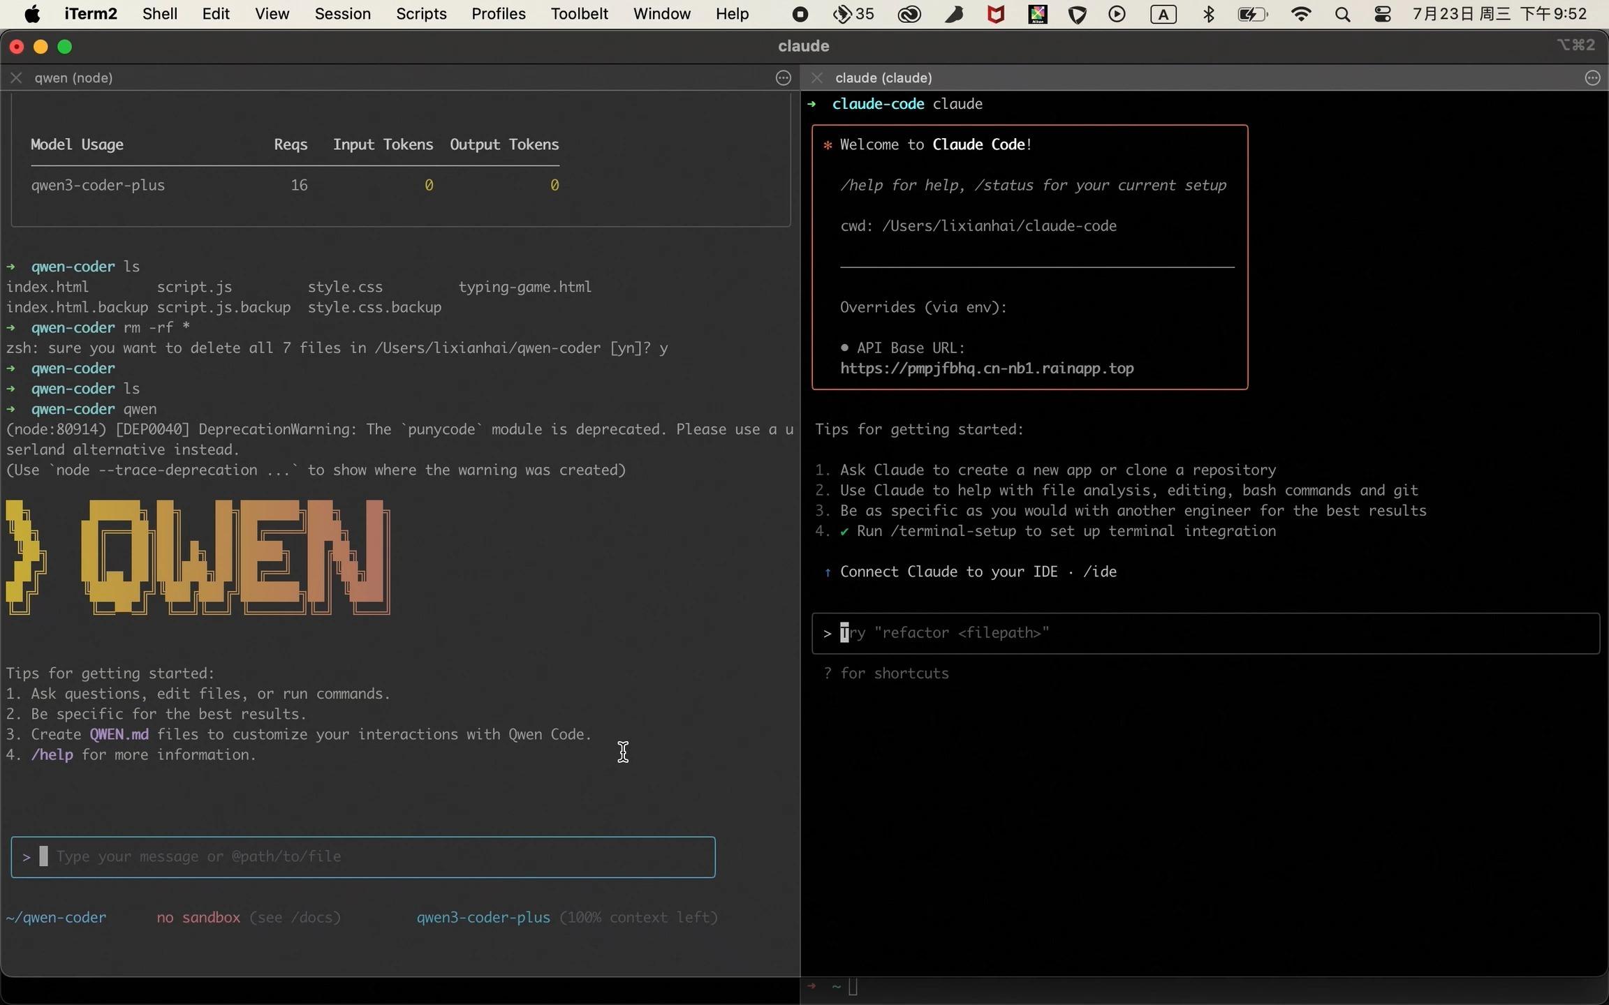
Task: Open the Profiles menu
Action: point(498,14)
